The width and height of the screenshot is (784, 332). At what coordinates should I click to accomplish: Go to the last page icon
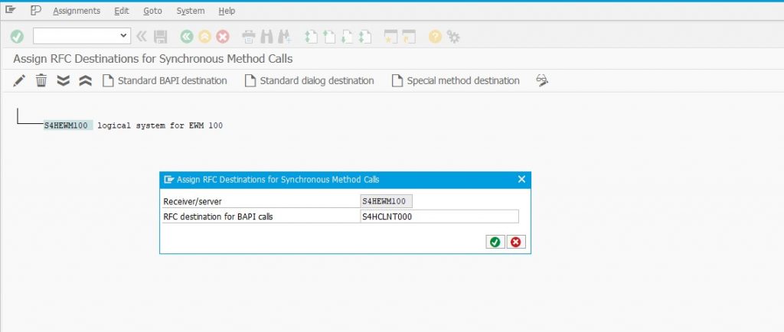[x=365, y=37]
